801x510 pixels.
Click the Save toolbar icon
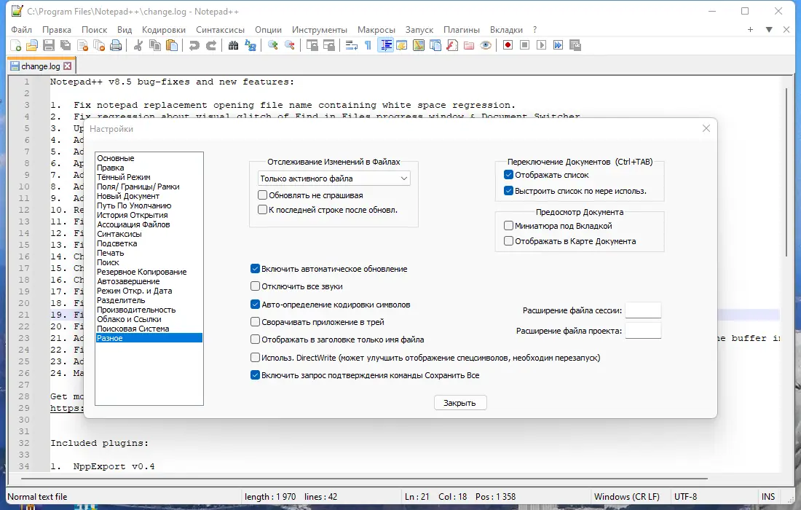49,45
